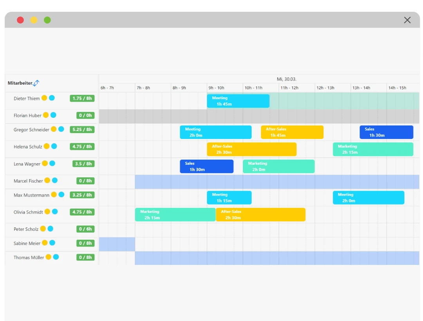This screenshot has width=423, height=321.
Task: Open Max Mustermann's Meeting 2h 0m block
Action: (369, 197)
